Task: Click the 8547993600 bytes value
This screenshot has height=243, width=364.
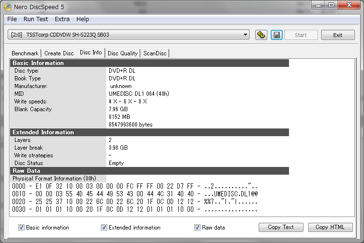Action: [x=130, y=125]
